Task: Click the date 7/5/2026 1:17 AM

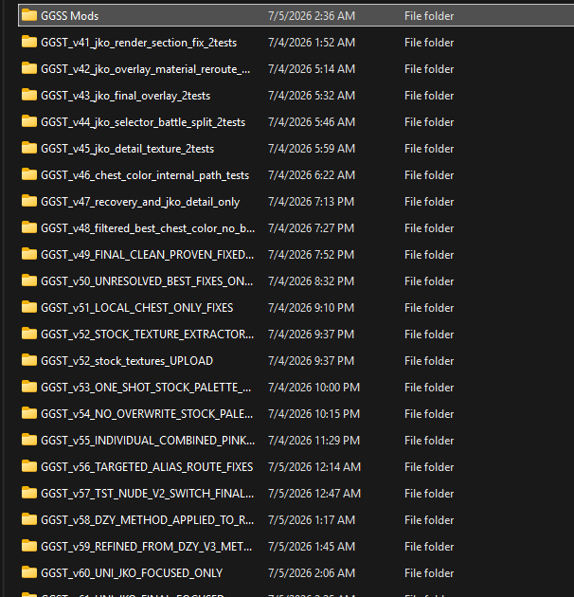Action: click(x=312, y=520)
